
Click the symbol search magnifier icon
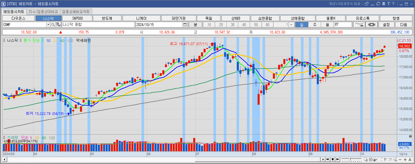[53, 25]
